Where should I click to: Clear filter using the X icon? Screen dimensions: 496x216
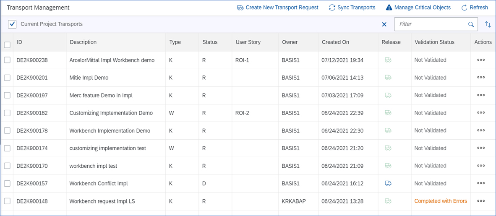[x=384, y=24]
